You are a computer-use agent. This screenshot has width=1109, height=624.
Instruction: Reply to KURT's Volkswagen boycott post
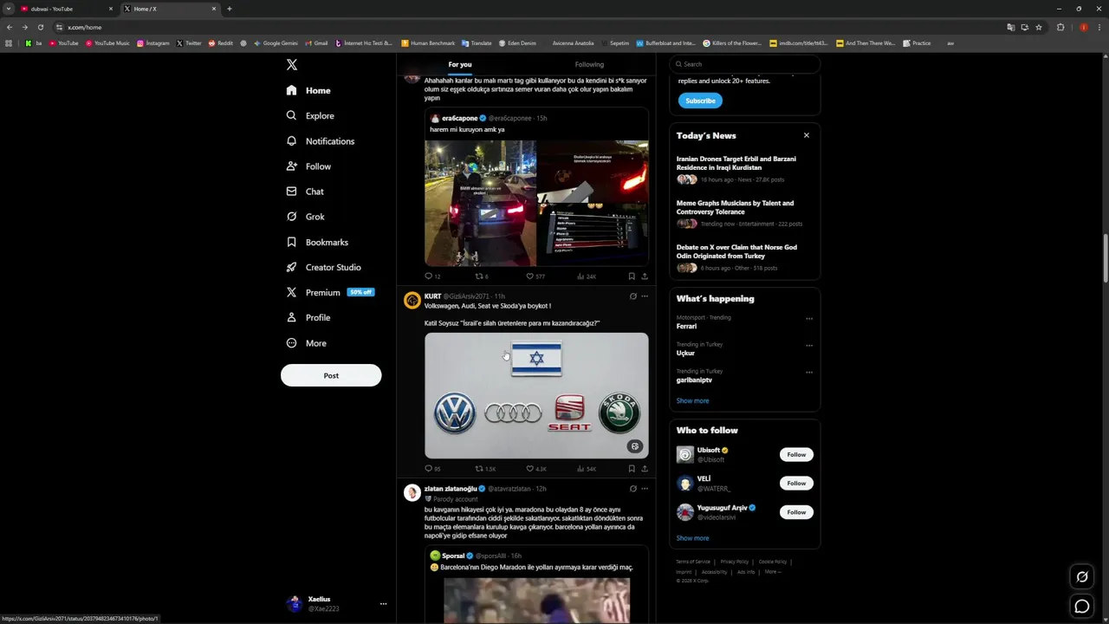point(428,469)
